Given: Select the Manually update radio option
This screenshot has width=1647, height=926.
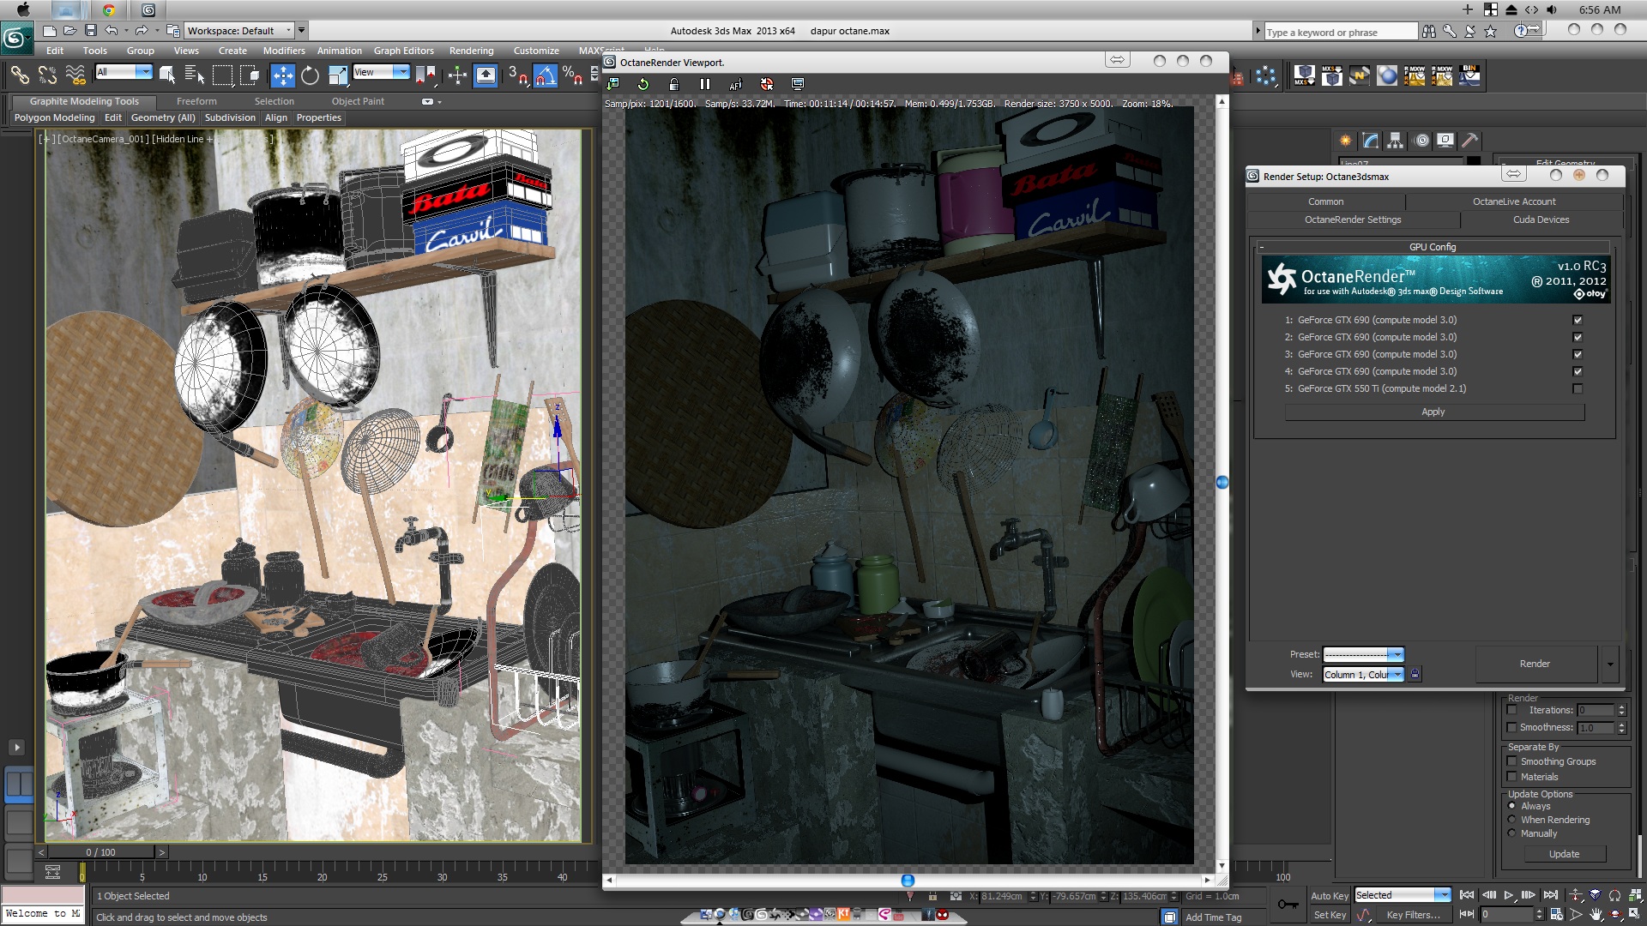Looking at the screenshot, I should [1512, 833].
